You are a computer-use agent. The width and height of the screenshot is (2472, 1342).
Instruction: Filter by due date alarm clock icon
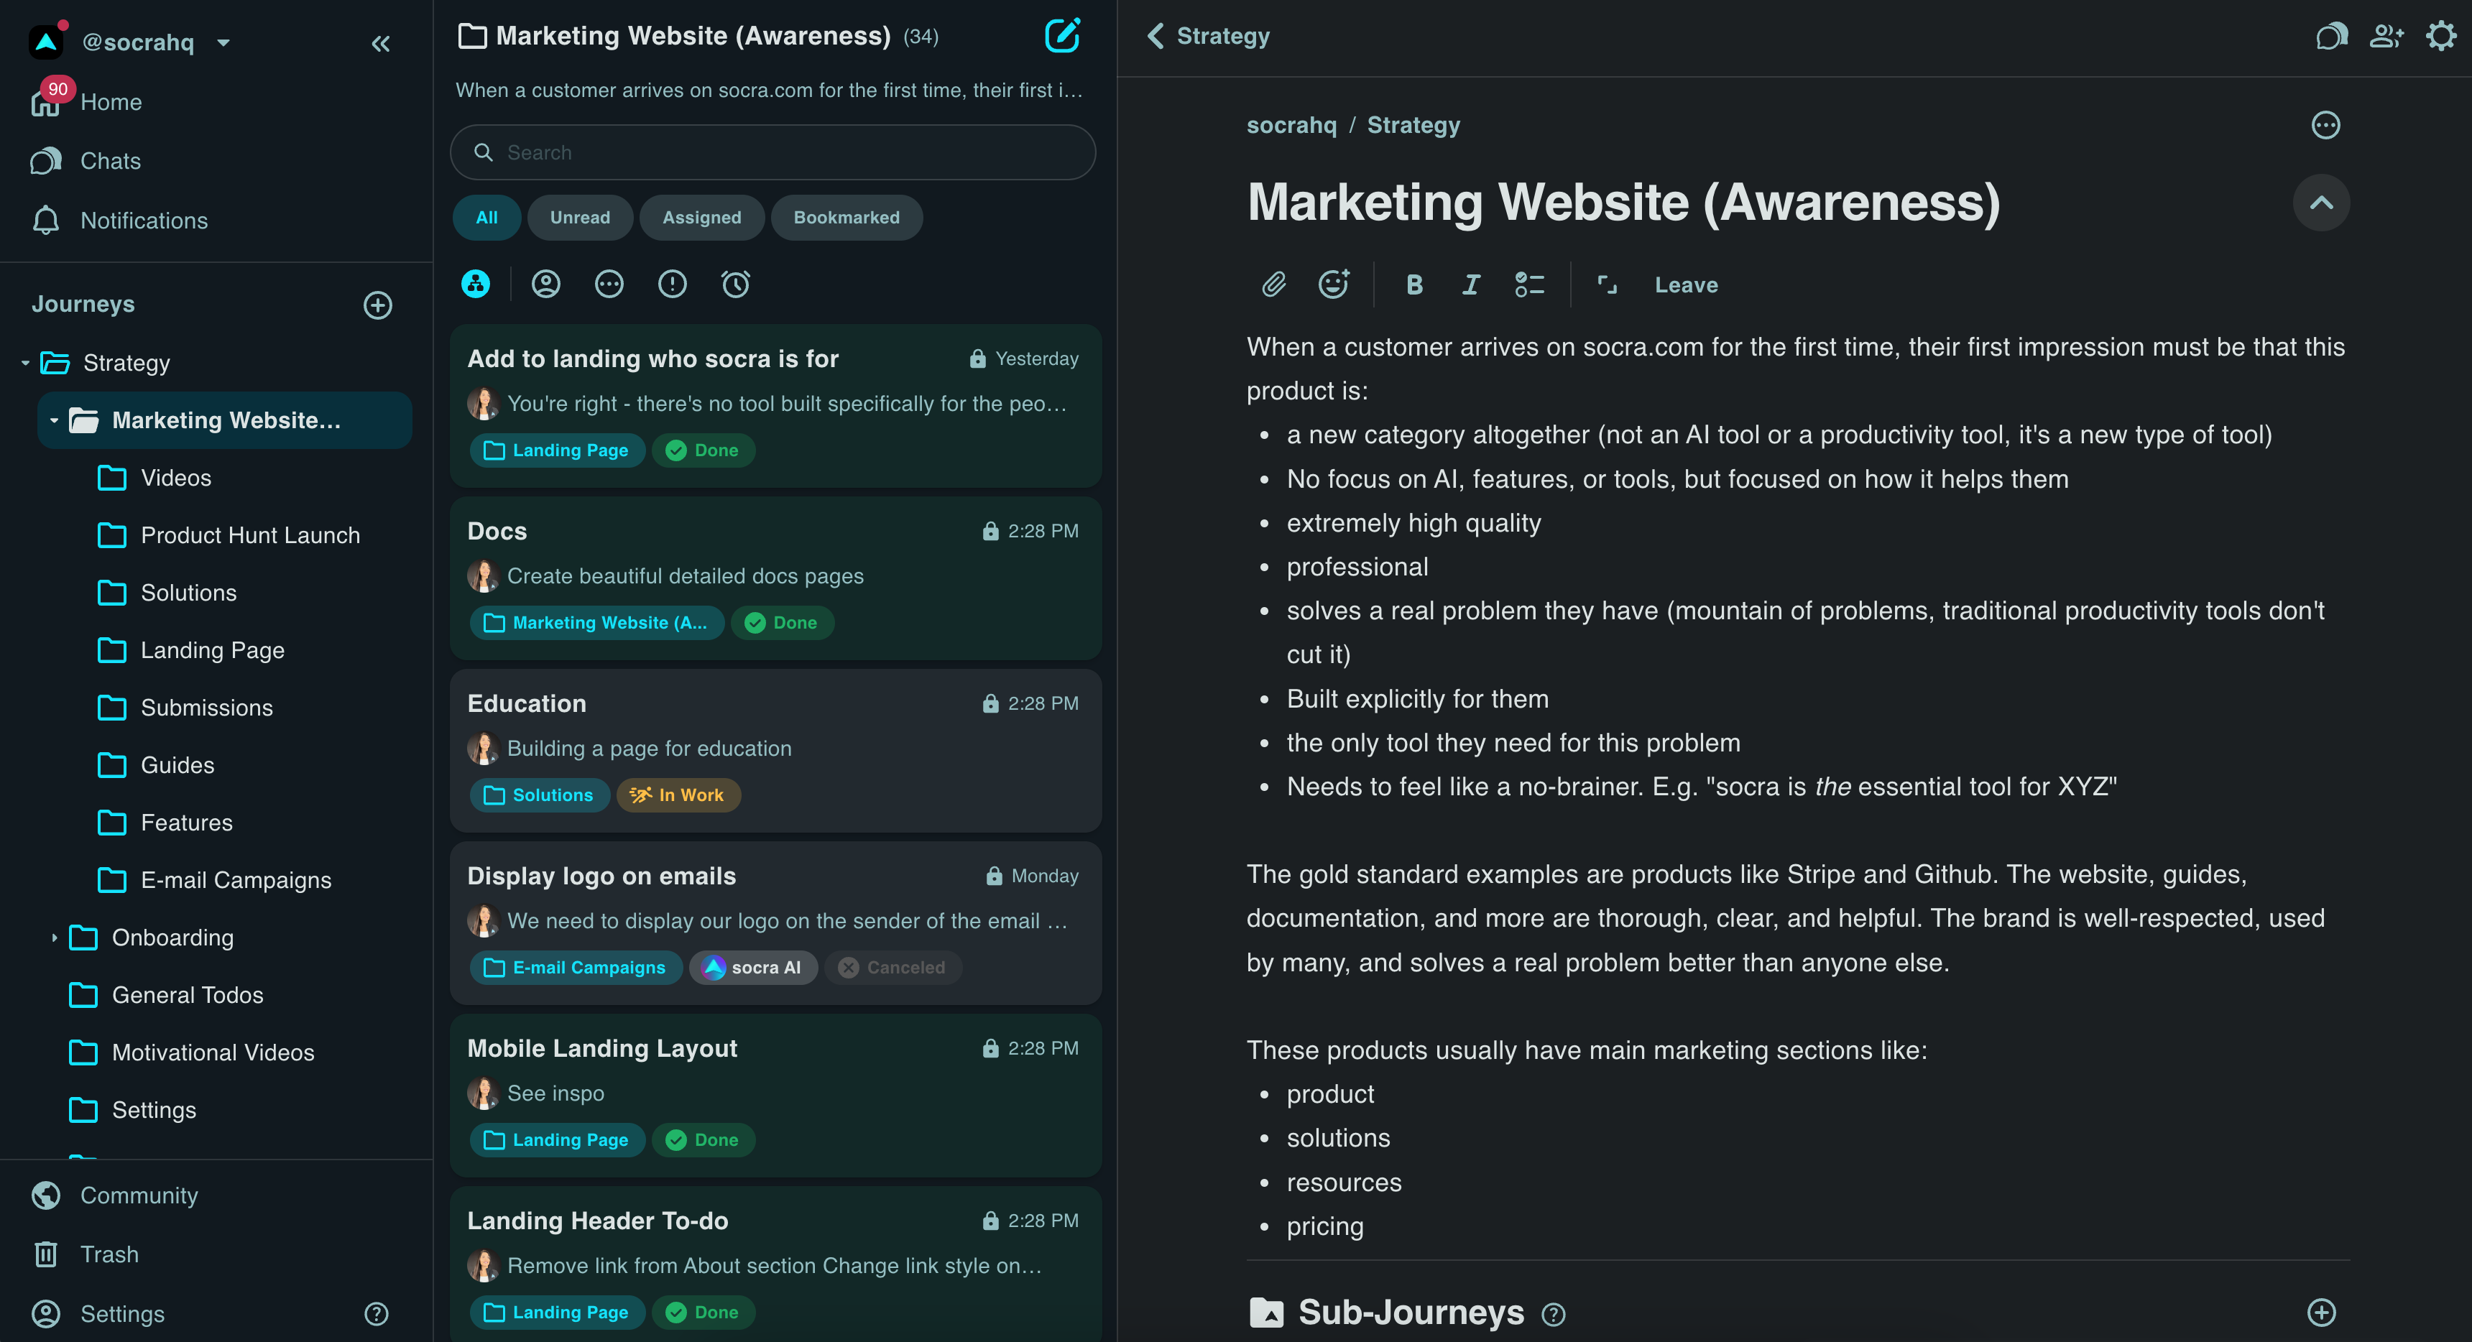735,284
